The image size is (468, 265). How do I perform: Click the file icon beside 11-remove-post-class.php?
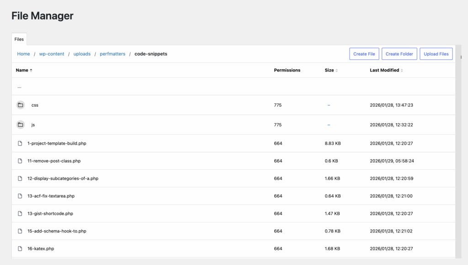point(19,161)
